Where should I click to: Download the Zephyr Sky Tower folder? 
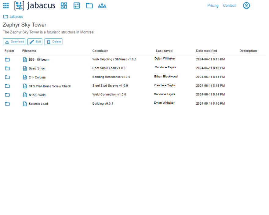tap(14, 42)
